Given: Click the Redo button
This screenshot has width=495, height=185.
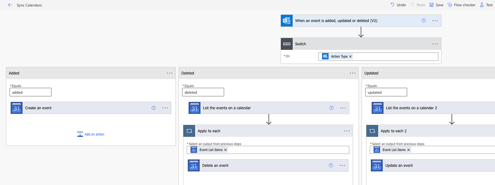Looking at the screenshot, I should (x=418, y=5).
